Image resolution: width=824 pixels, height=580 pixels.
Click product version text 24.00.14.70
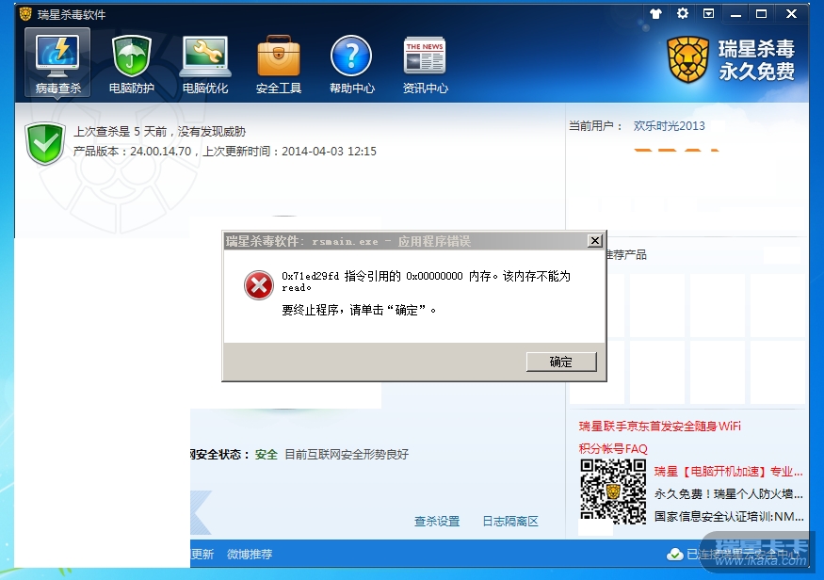point(160,152)
